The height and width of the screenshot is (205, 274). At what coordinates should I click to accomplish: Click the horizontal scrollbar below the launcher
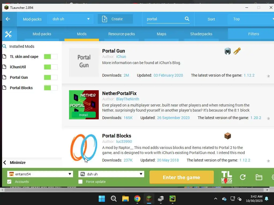[x=134, y=190]
